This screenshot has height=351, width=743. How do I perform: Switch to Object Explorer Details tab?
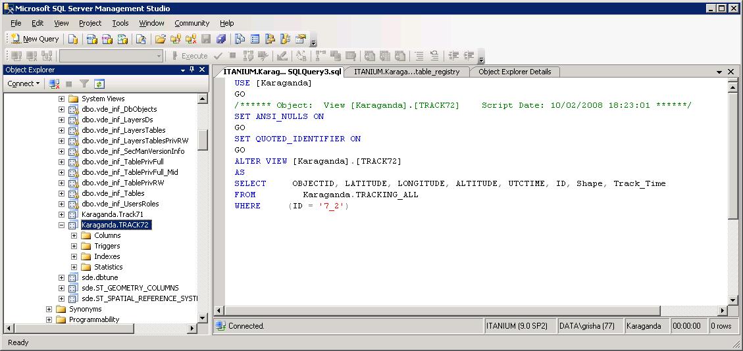[515, 72]
